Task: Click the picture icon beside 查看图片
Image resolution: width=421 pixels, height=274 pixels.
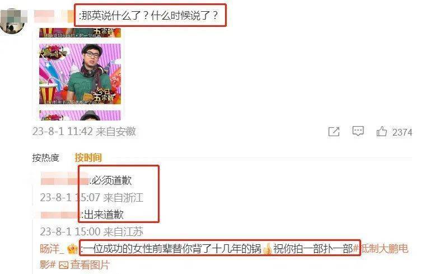Action: point(63,265)
